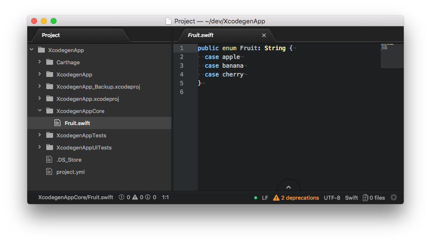Viewport: 431px width, 243px height.
Task: Open the settings gear in status bar
Action: (x=394, y=197)
